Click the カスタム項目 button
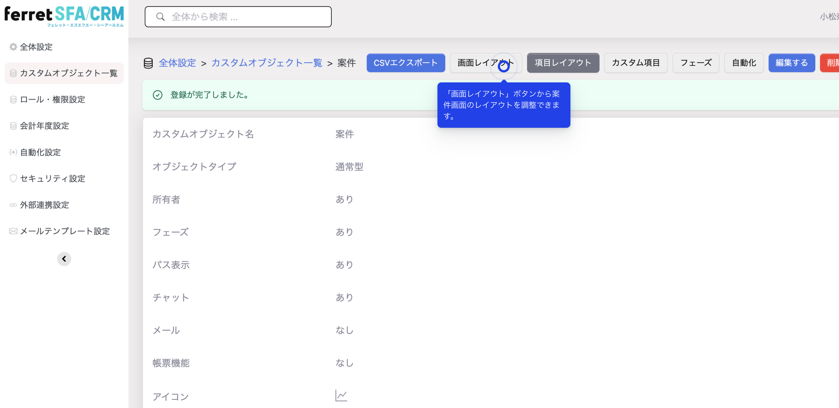 [x=636, y=63]
